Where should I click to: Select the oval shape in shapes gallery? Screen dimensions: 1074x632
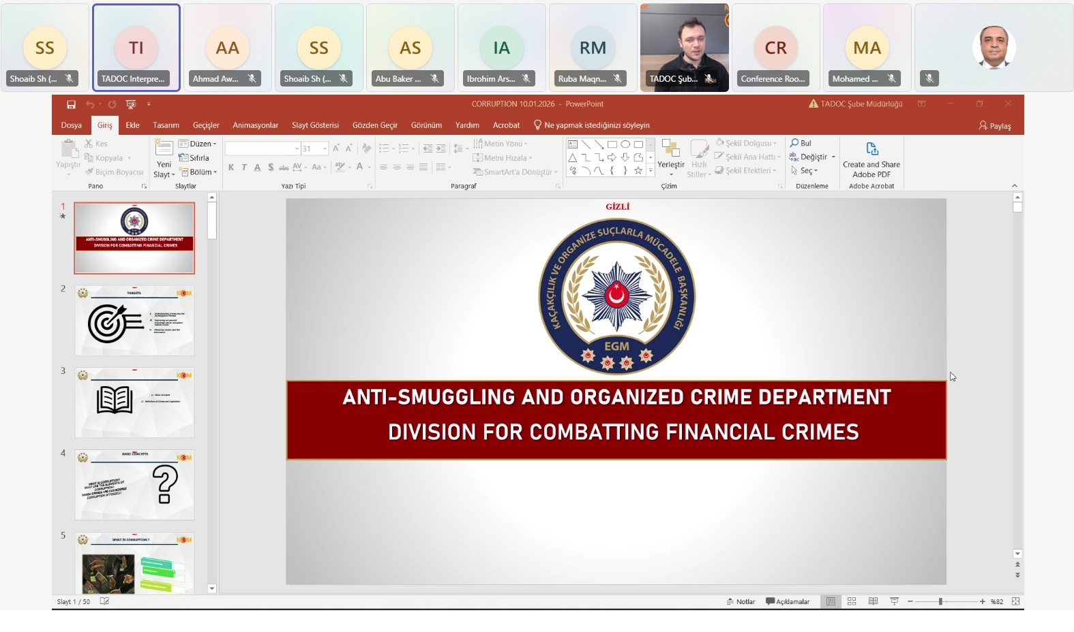coord(625,144)
